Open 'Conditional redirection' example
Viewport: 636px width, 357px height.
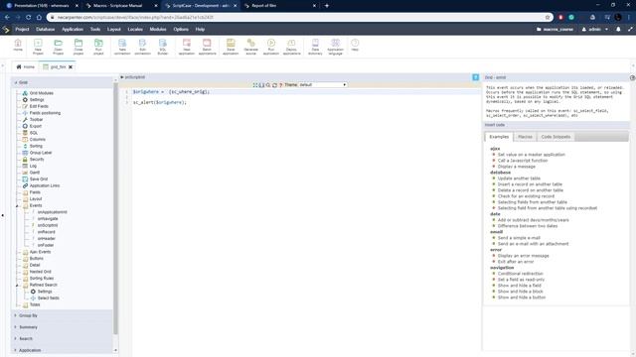[520, 274]
